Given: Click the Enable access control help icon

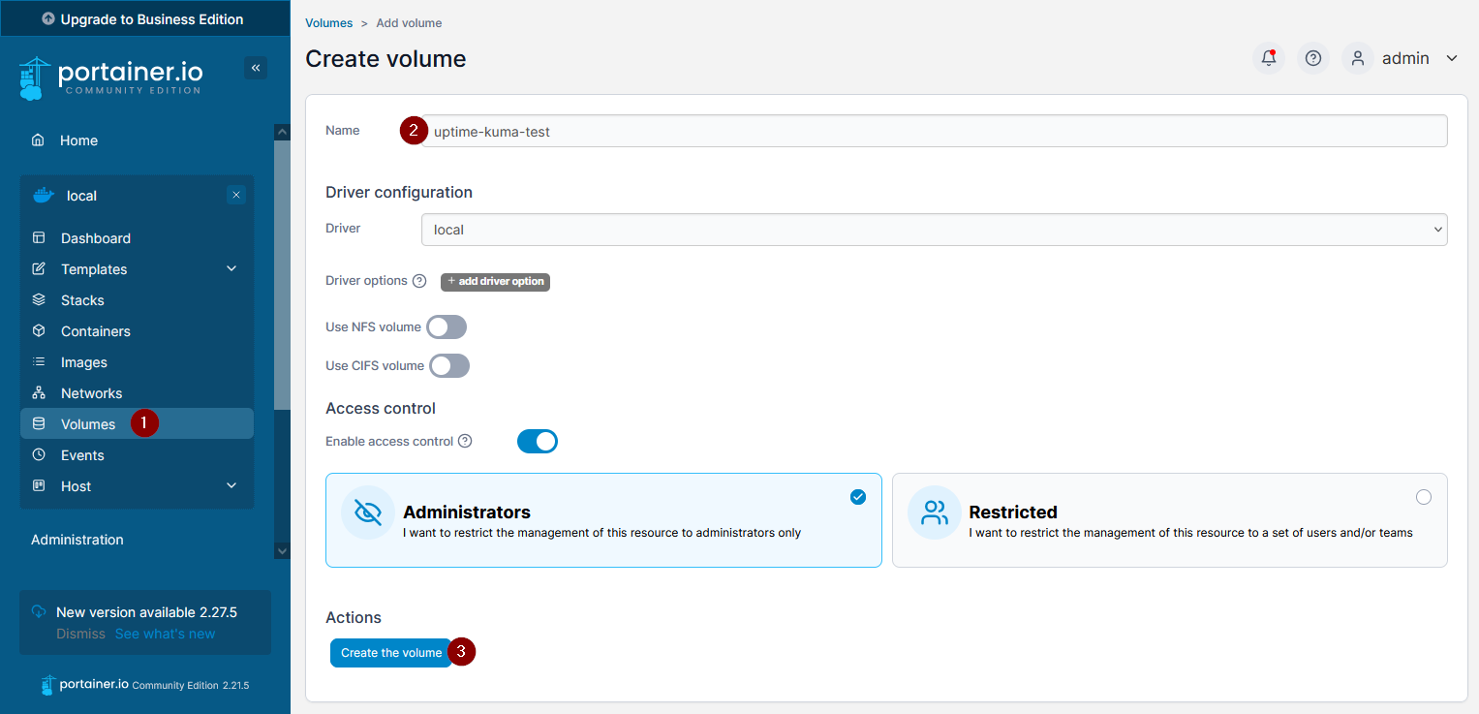Looking at the screenshot, I should [x=465, y=442].
